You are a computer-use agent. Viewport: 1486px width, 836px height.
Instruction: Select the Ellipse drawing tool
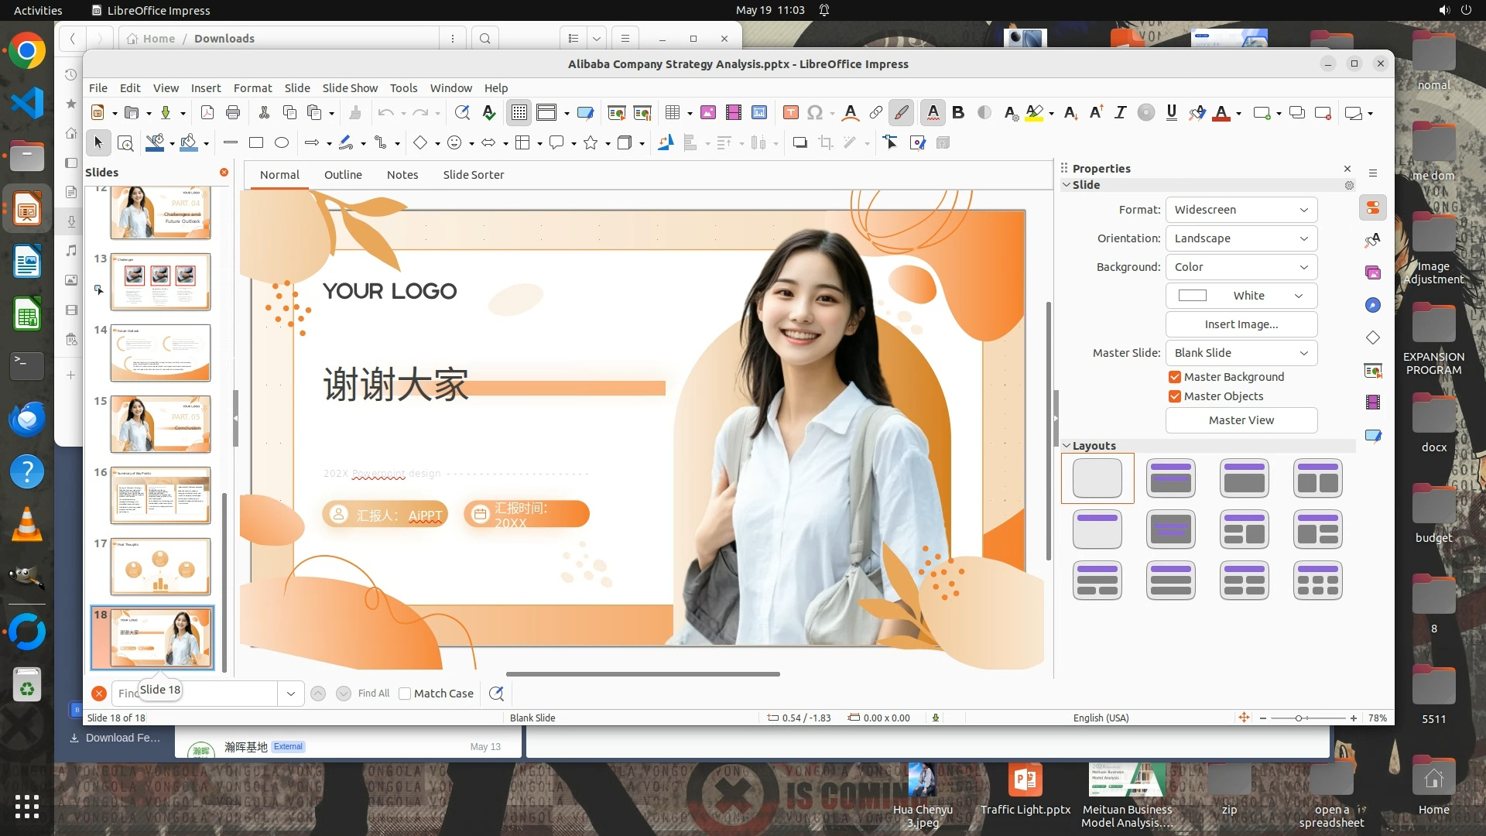coord(282,142)
